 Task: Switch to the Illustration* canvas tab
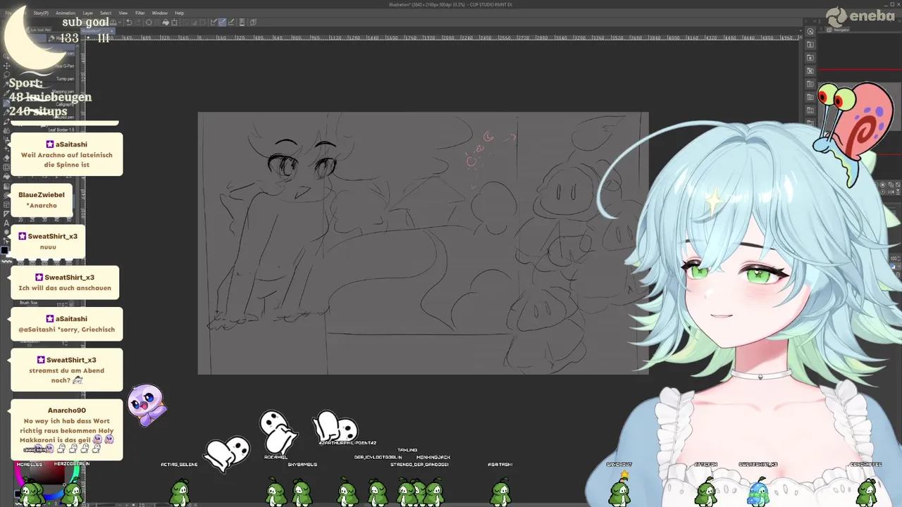pyautogui.click(x=97, y=31)
